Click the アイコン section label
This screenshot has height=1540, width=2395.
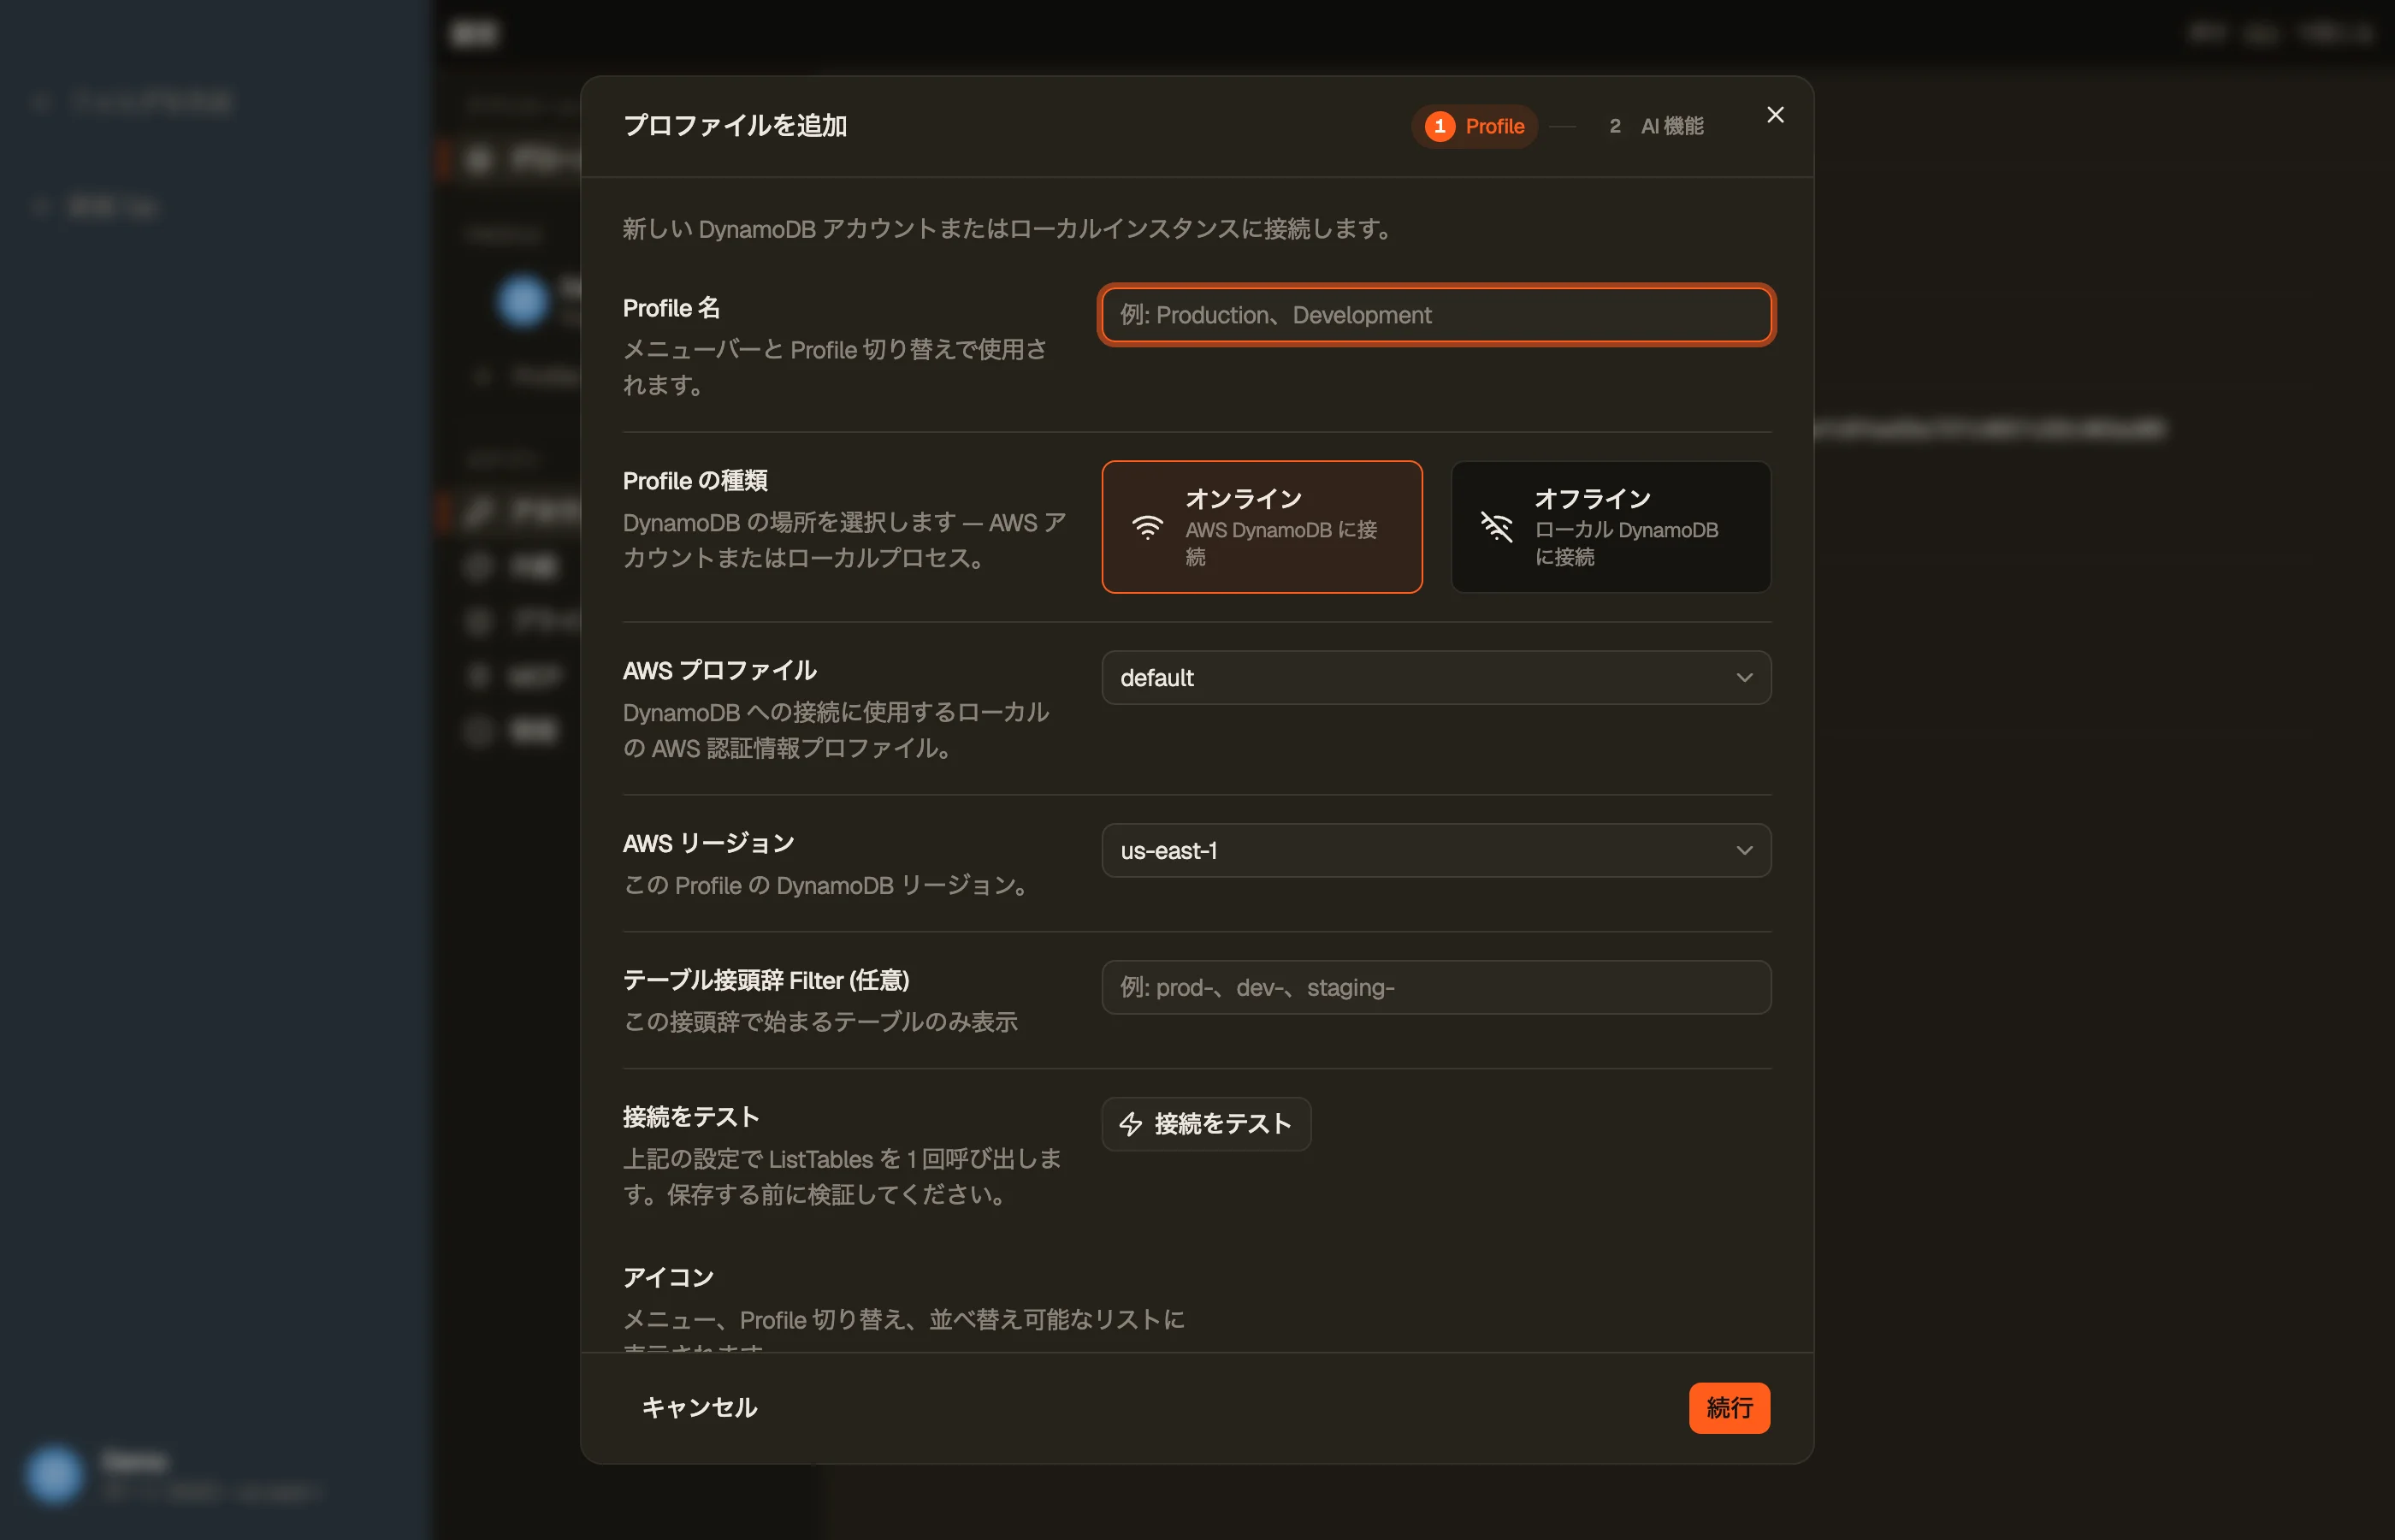click(669, 1277)
